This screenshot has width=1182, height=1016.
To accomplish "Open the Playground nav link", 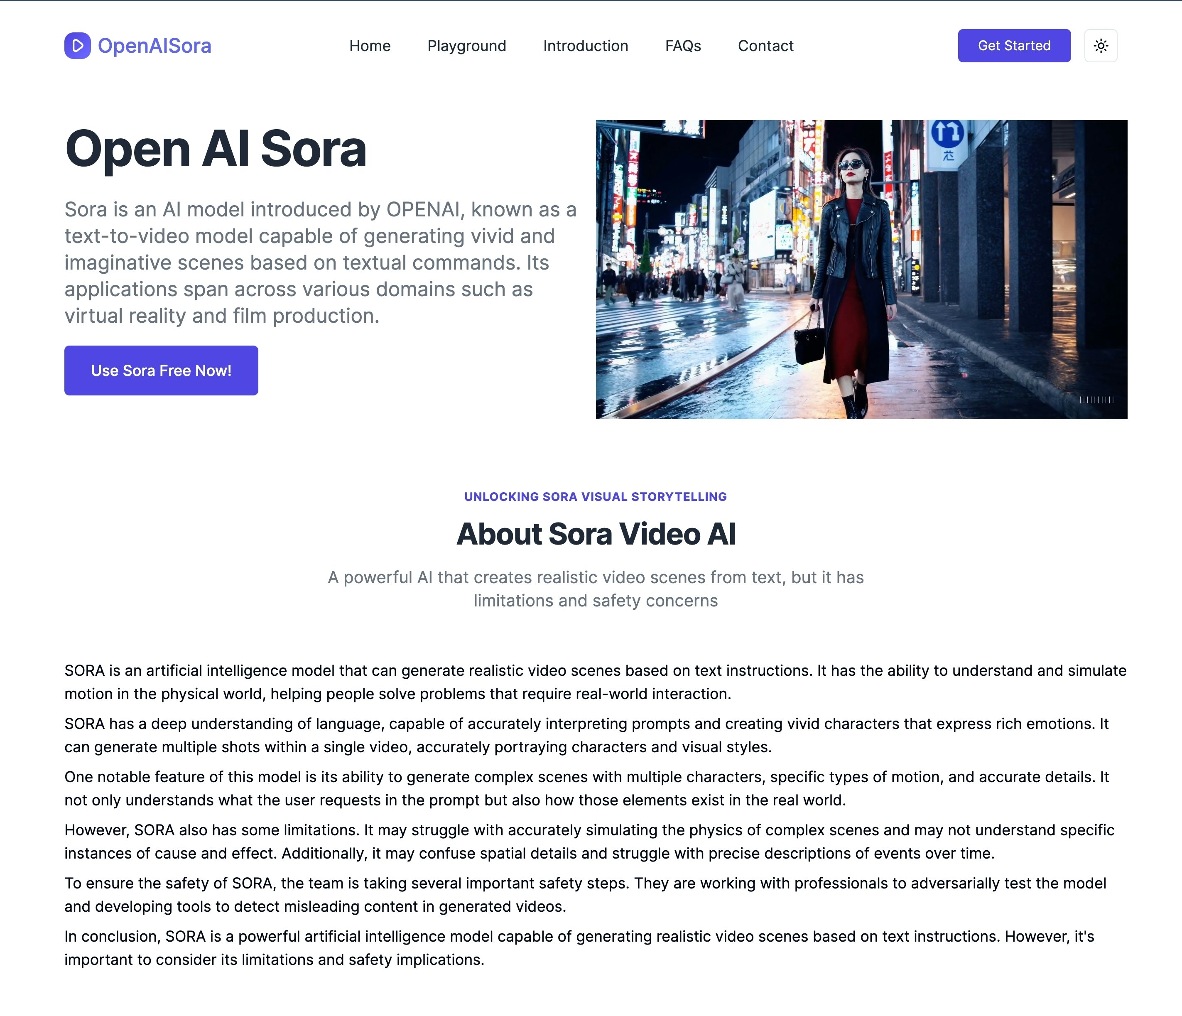I will [x=467, y=46].
